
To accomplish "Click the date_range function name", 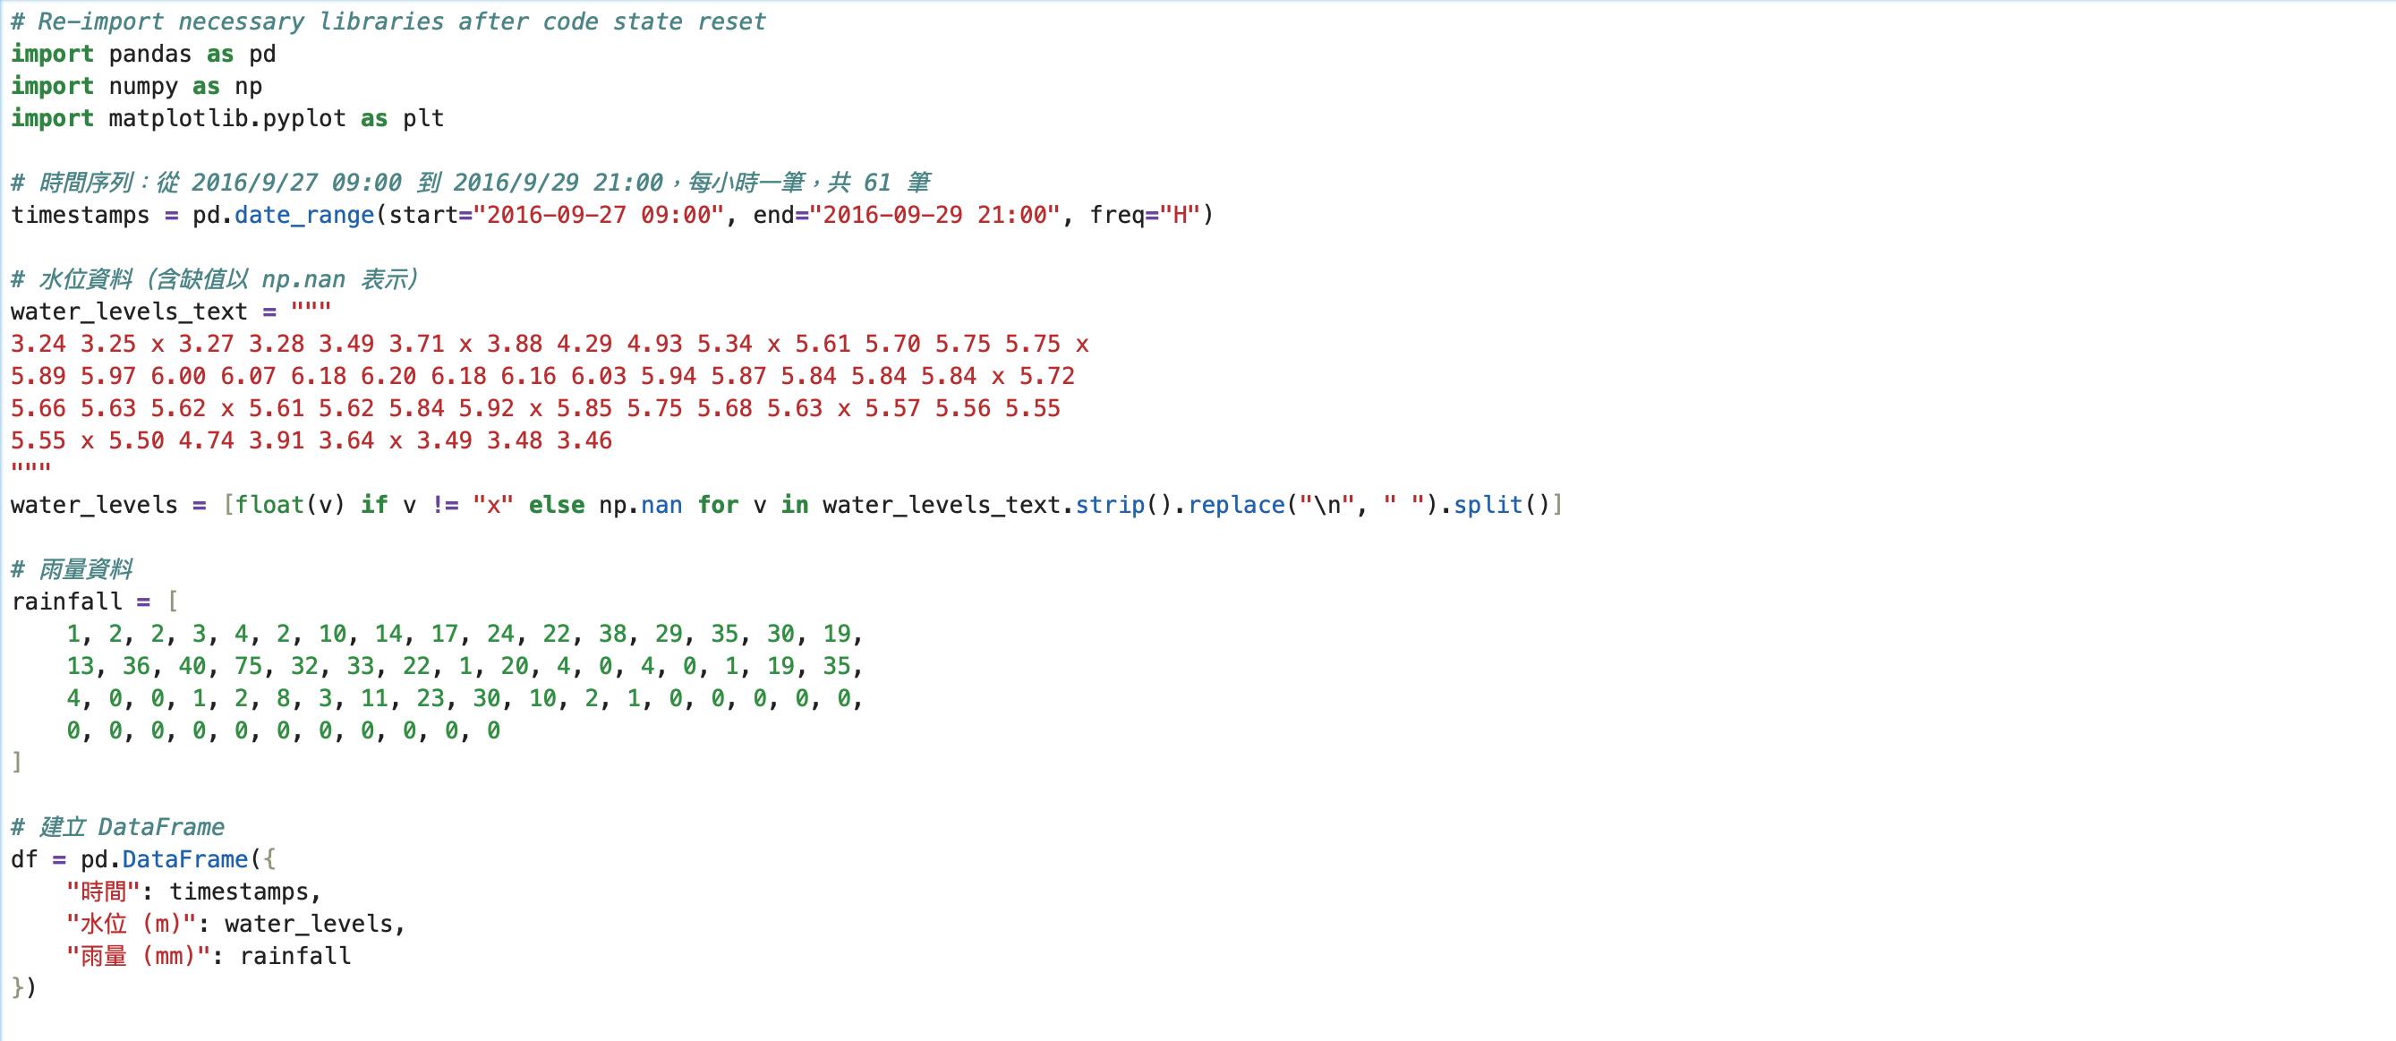I will click(303, 215).
